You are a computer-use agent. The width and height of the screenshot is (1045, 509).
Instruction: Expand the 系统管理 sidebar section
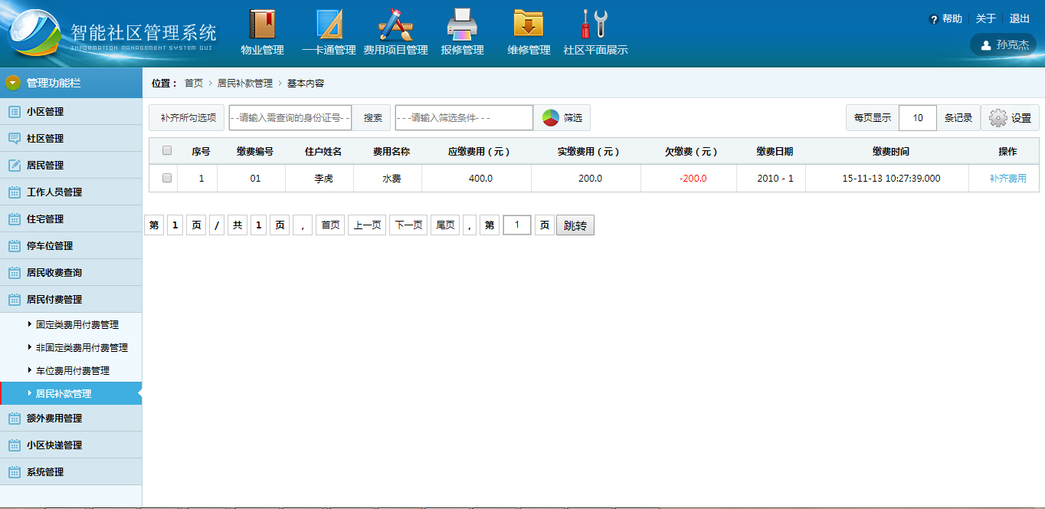coord(71,472)
